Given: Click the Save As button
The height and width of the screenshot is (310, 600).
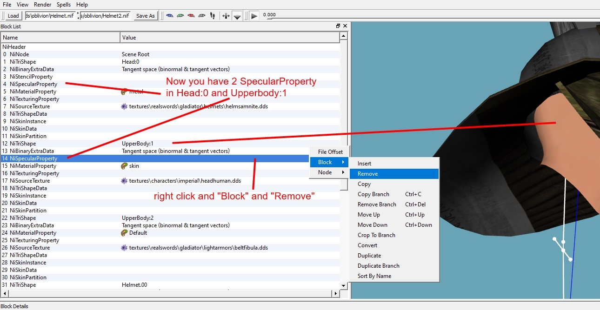Looking at the screenshot, I should 145,16.
